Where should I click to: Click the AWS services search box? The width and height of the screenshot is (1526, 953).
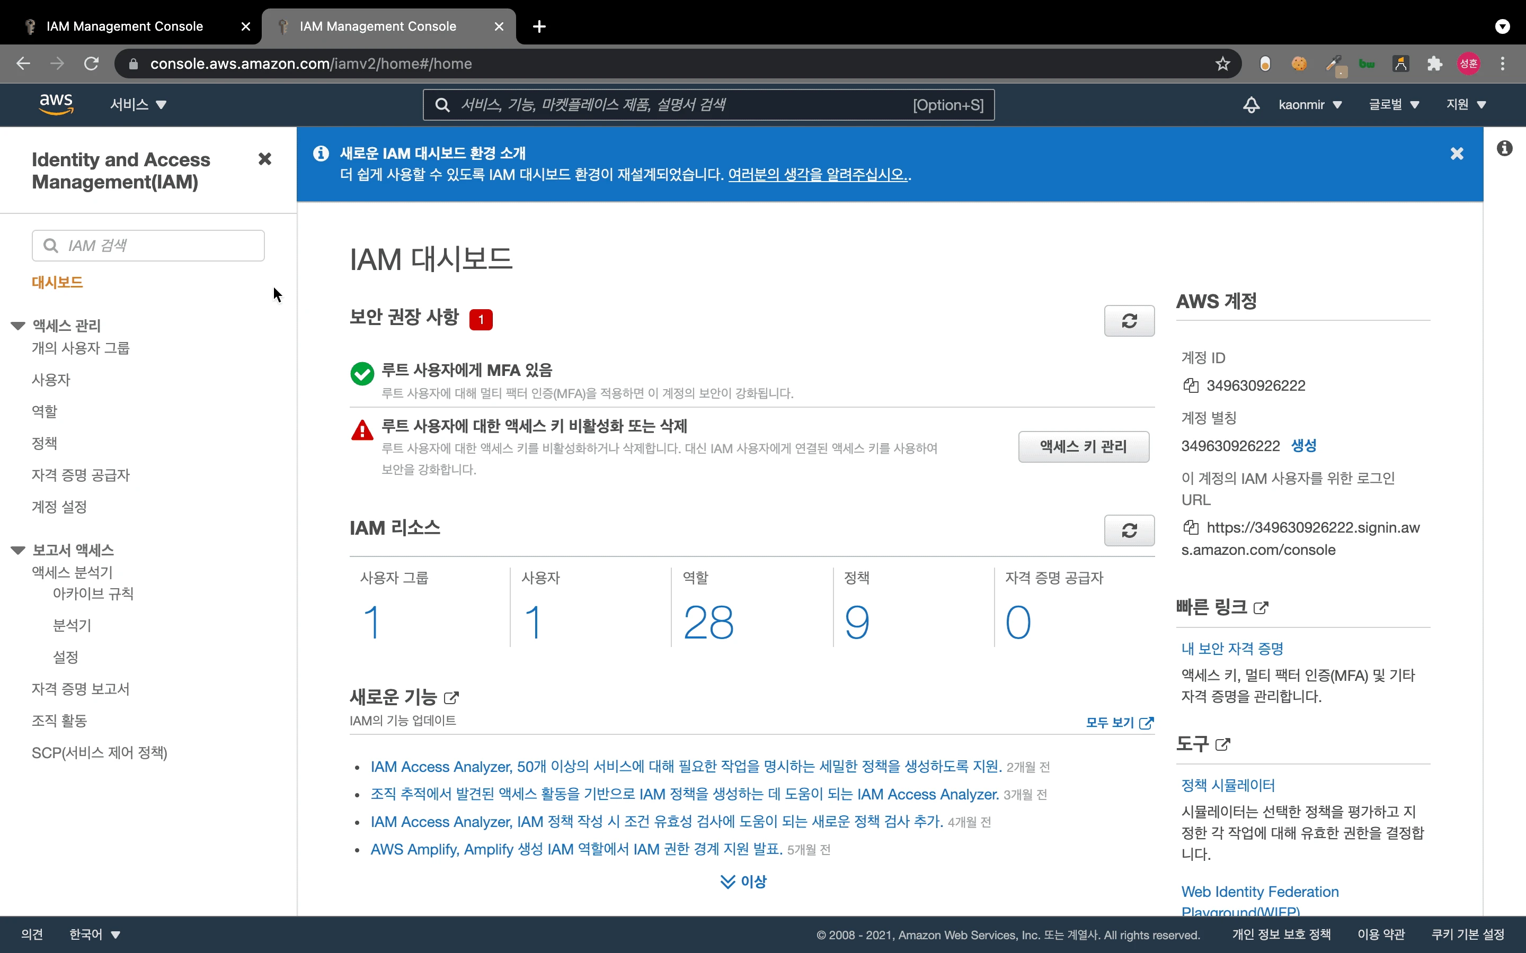click(x=708, y=105)
